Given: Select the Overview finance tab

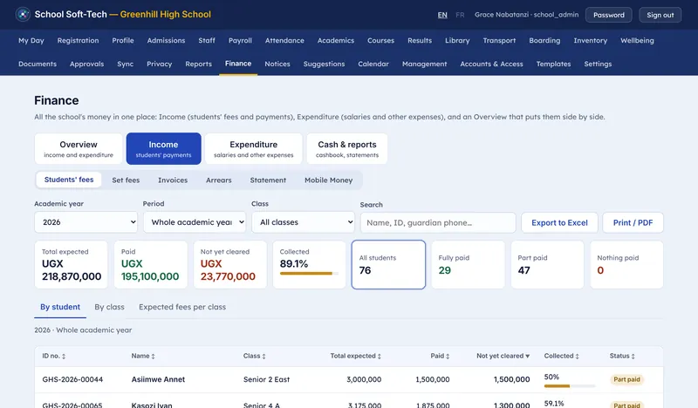Looking at the screenshot, I should (79, 148).
